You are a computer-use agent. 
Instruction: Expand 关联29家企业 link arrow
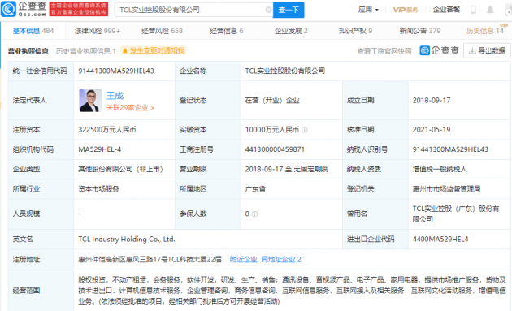click(x=153, y=108)
